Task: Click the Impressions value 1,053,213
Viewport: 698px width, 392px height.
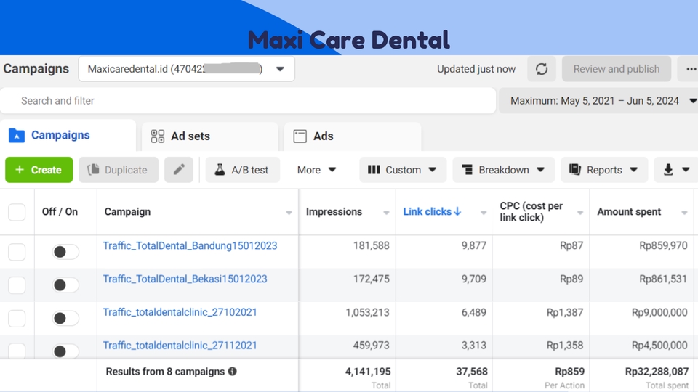Action: (x=367, y=312)
